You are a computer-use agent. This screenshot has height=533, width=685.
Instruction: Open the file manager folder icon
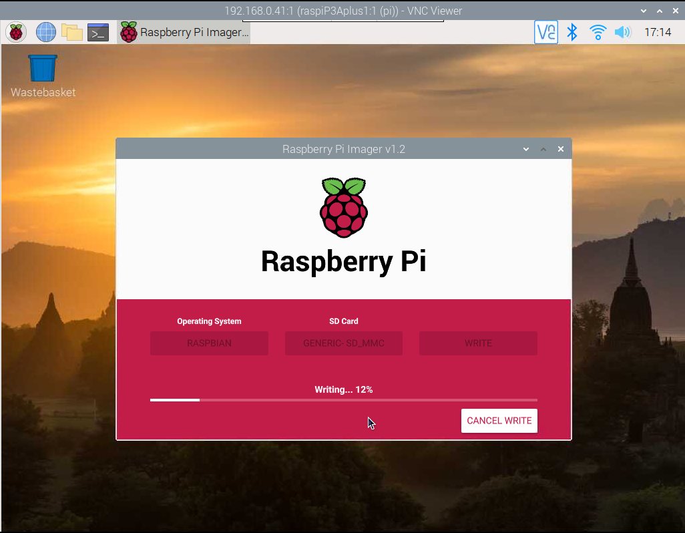tap(72, 32)
